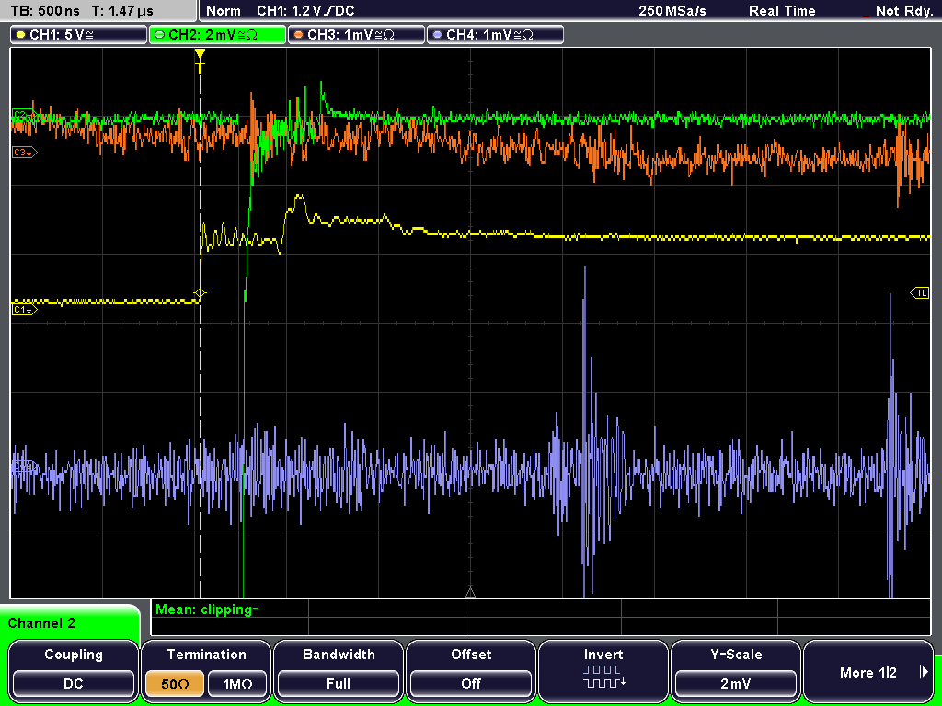Click the gray reference triangle at bottom of grid

[x=470, y=593]
